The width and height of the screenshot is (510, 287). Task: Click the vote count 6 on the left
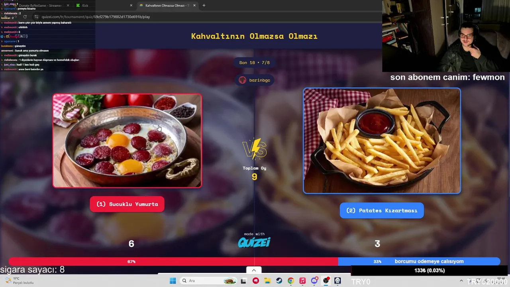(131, 244)
